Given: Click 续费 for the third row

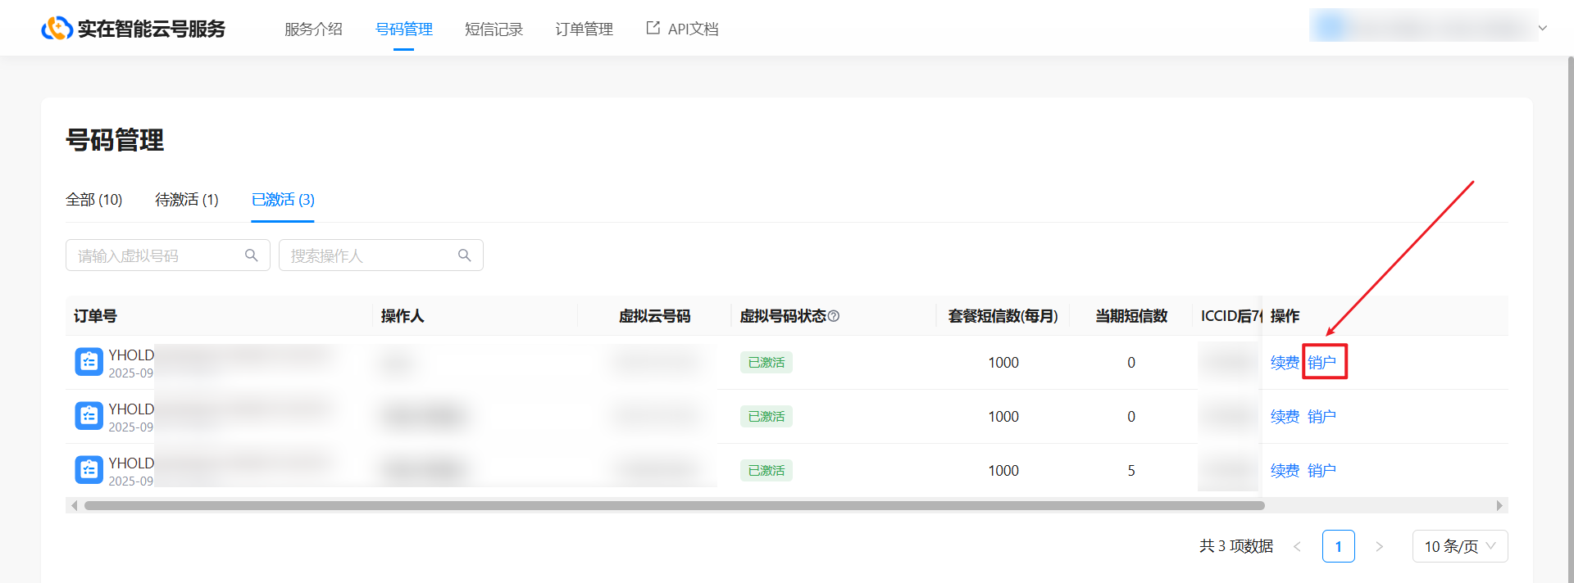Looking at the screenshot, I should 1285,470.
